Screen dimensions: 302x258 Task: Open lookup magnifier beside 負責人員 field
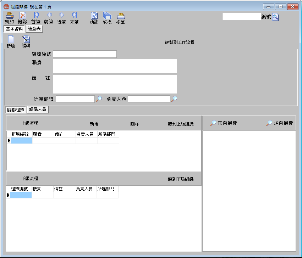tap(174, 99)
